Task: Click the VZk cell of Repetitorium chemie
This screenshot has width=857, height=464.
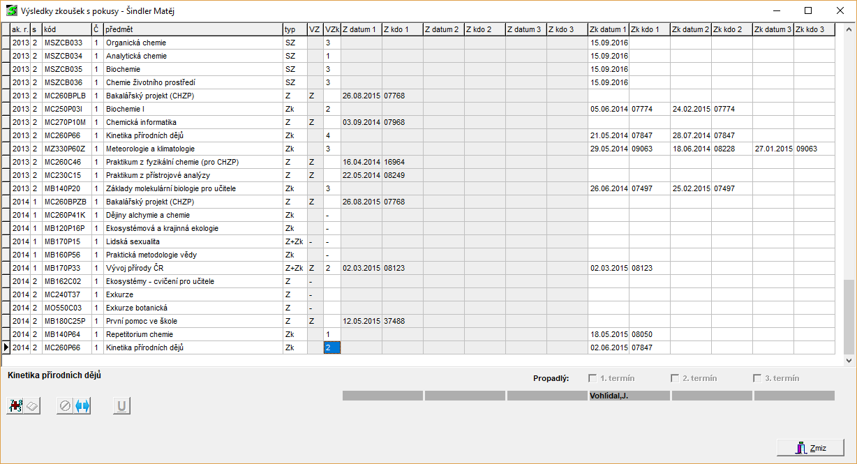Action: [331, 334]
